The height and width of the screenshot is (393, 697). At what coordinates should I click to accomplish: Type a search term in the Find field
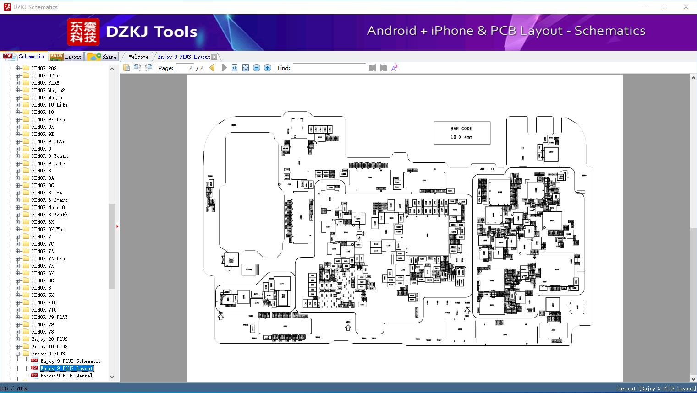click(329, 67)
